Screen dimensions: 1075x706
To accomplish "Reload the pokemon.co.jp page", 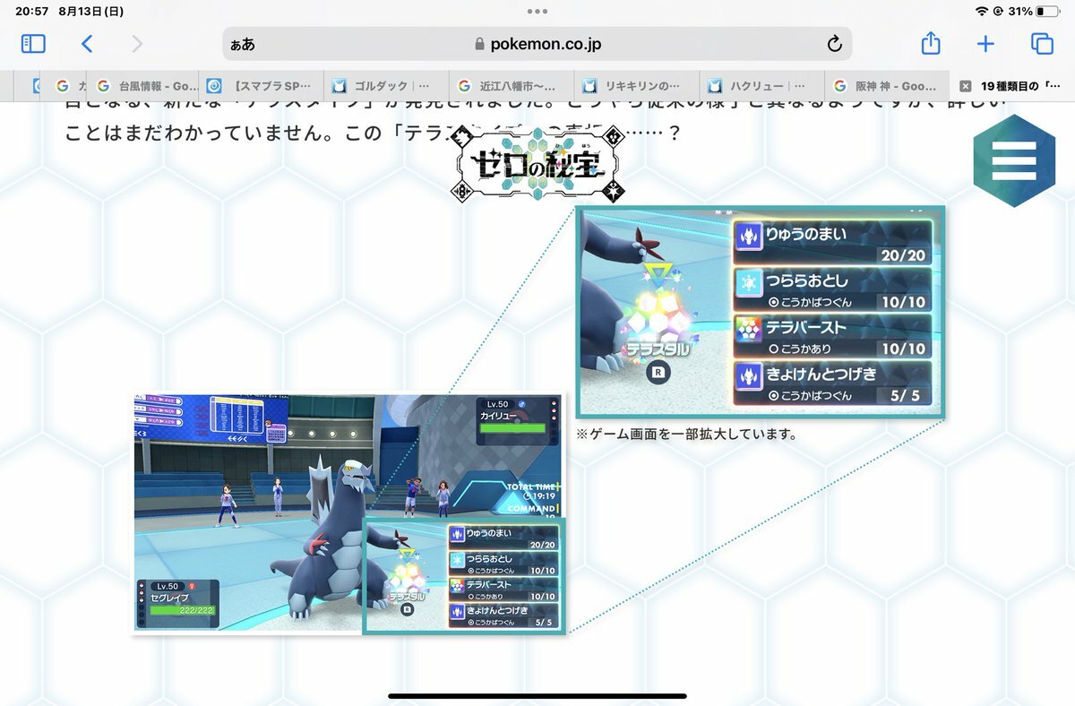I will coord(834,44).
